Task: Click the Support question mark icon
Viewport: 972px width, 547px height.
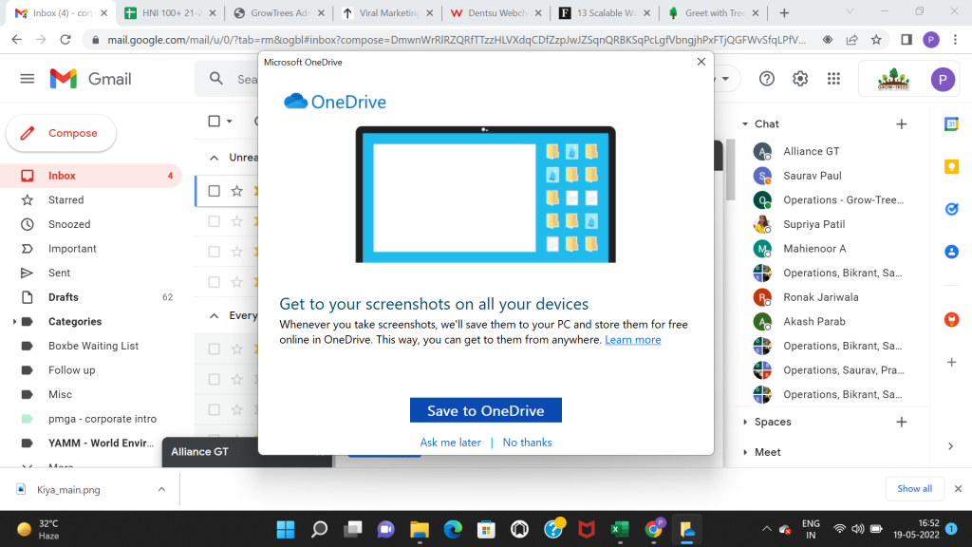Action: click(x=767, y=79)
